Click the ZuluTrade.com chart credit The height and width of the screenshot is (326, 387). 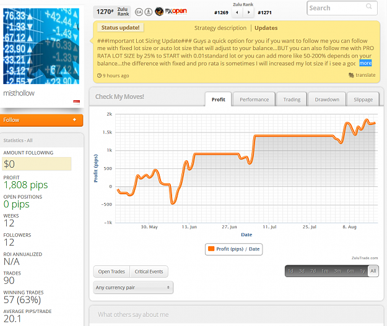(365, 258)
